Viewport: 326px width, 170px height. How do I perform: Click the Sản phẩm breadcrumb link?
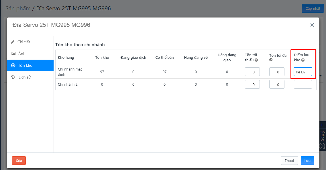[18, 8]
